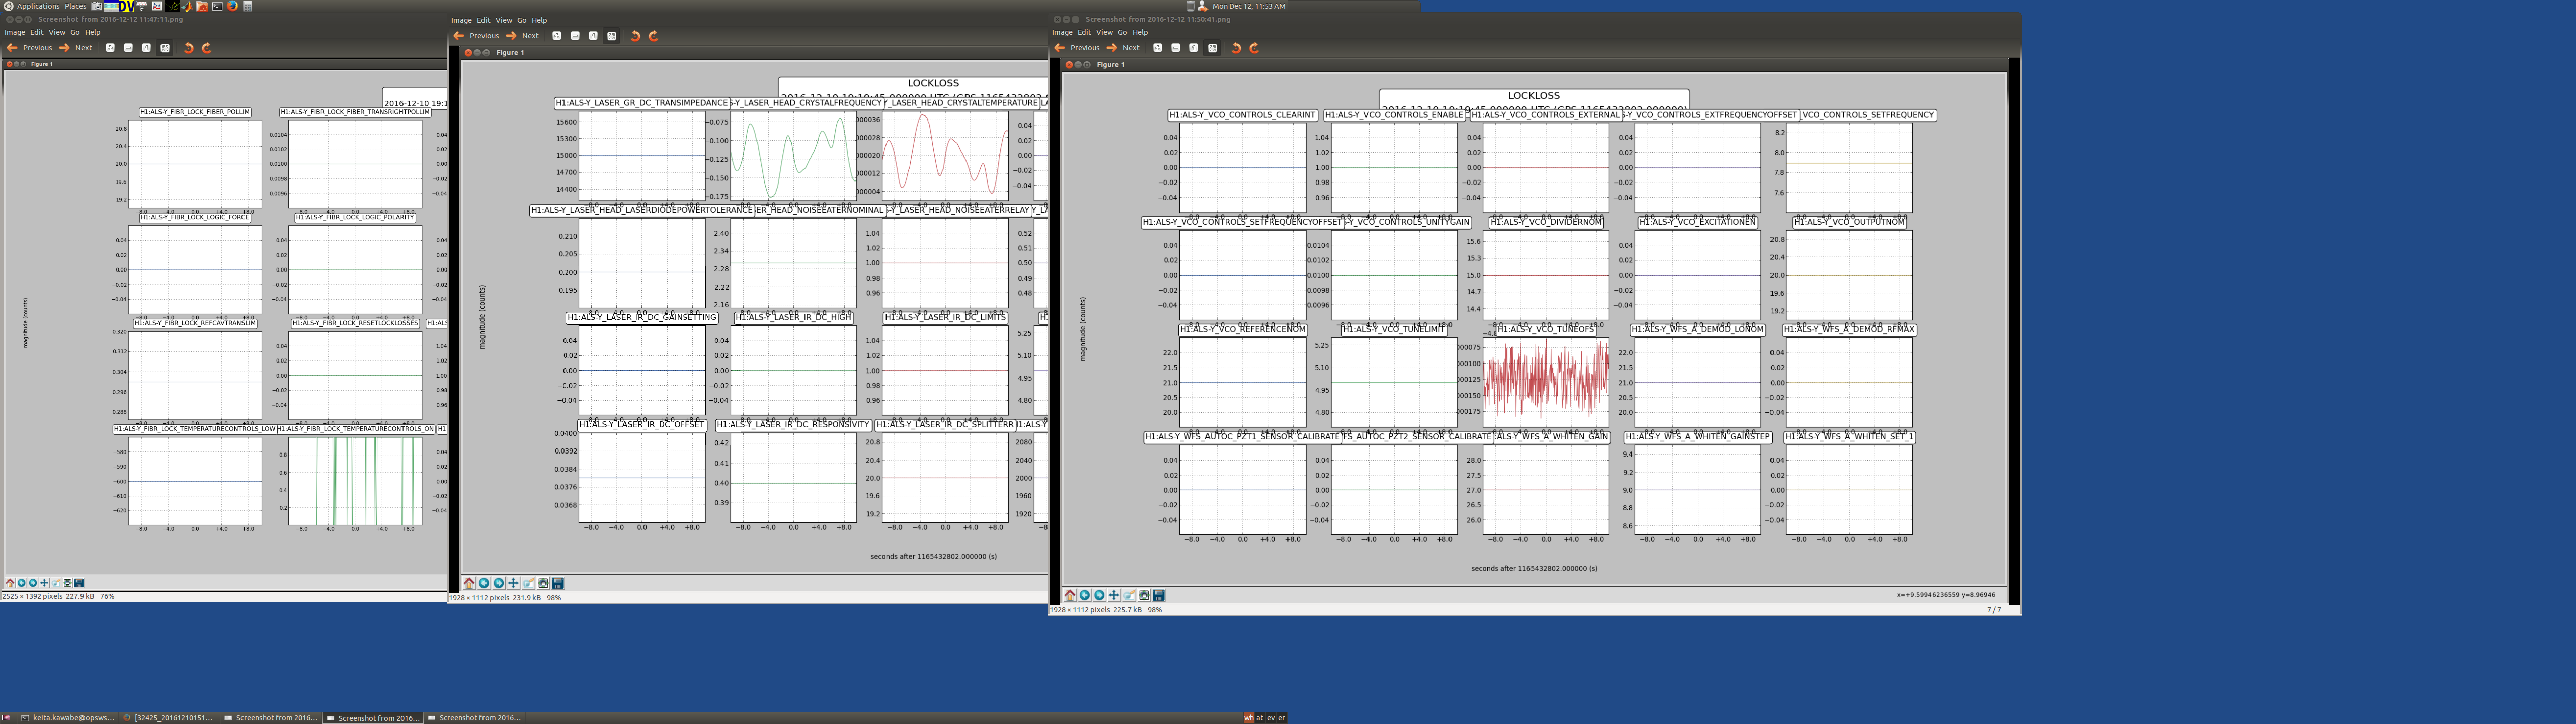Launch Firefox from the top panel
Screen dimensions: 2576x724
(233, 6)
